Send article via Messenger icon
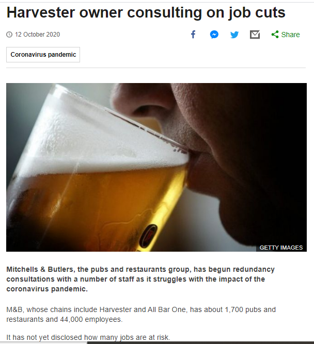This screenshot has width=314, height=344. tap(214, 35)
